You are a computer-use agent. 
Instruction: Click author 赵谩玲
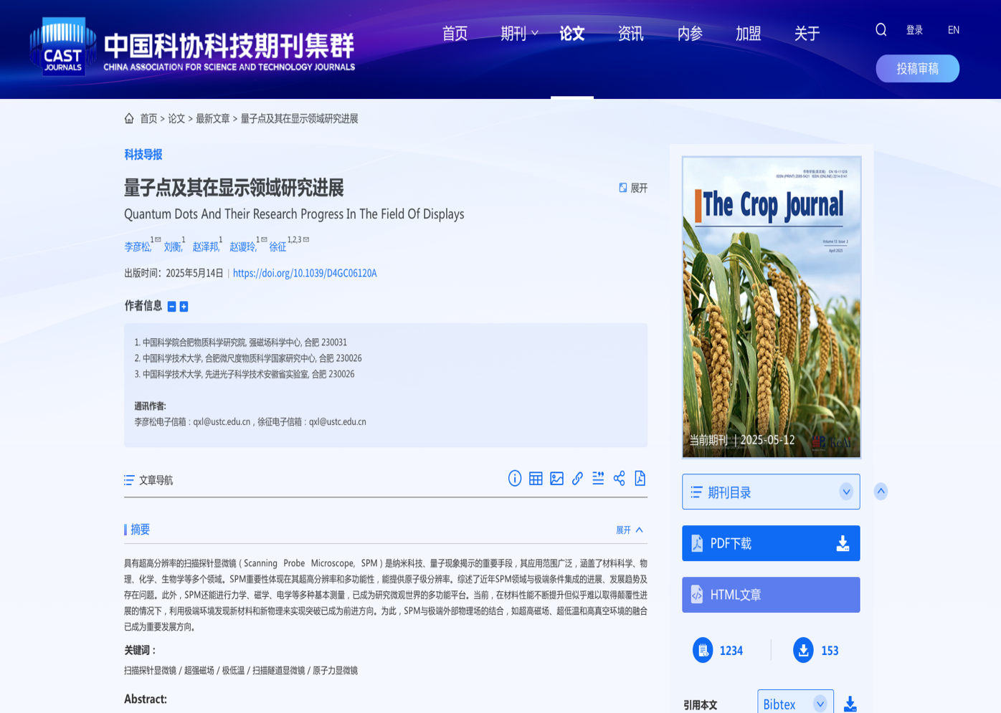242,247
